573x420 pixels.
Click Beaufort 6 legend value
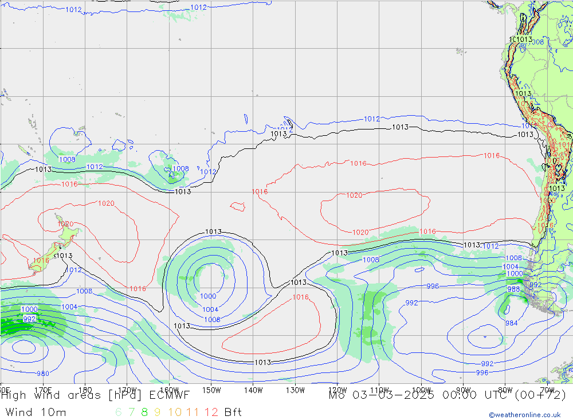[119, 413]
